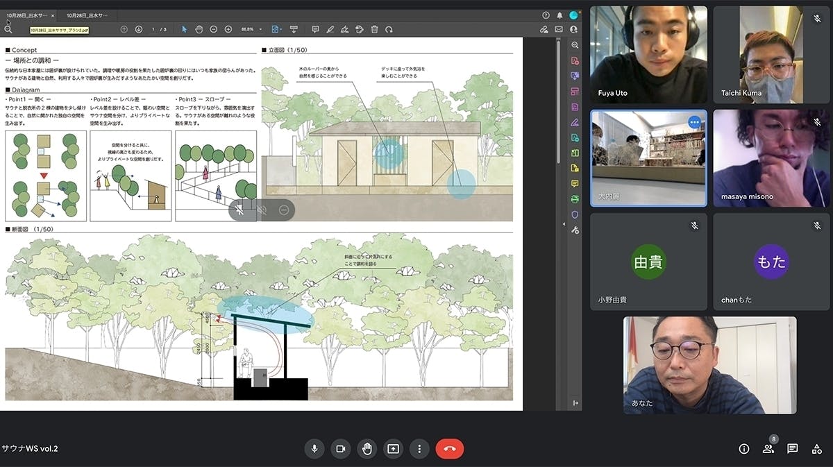Open more options three-dot menu in call bar
Screen dimensions: 833x467
coord(419,449)
